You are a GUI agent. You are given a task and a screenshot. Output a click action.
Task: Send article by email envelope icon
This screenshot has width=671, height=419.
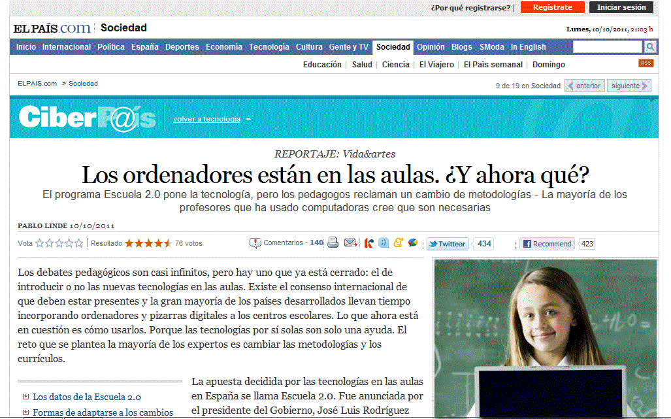[351, 243]
